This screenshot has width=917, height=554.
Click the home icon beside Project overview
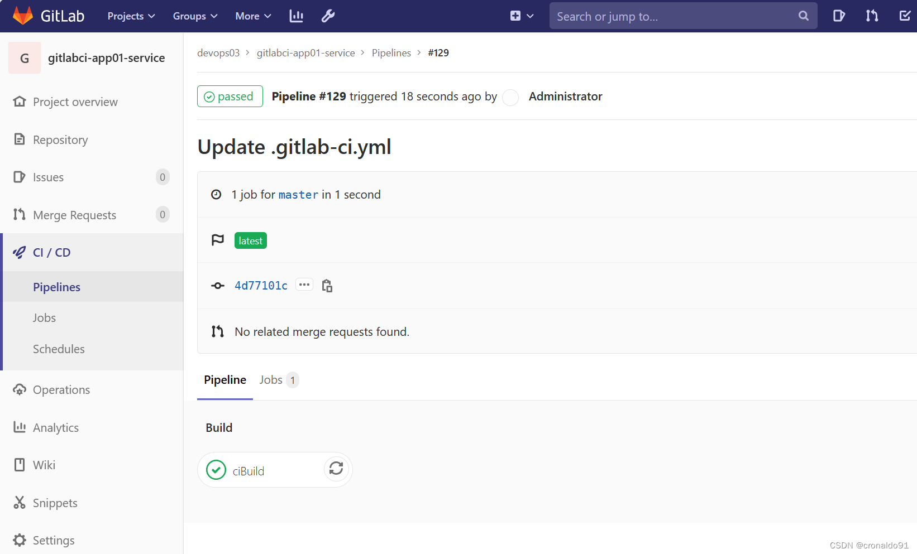[x=20, y=102]
